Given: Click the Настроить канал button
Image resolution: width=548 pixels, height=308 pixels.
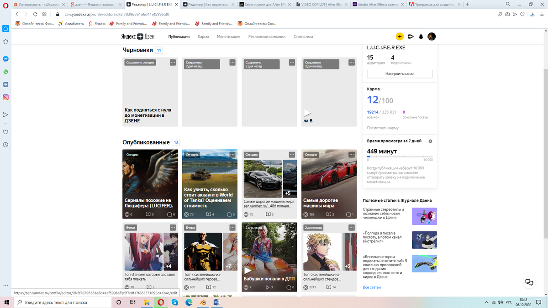Looking at the screenshot, I should coord(400,73).
